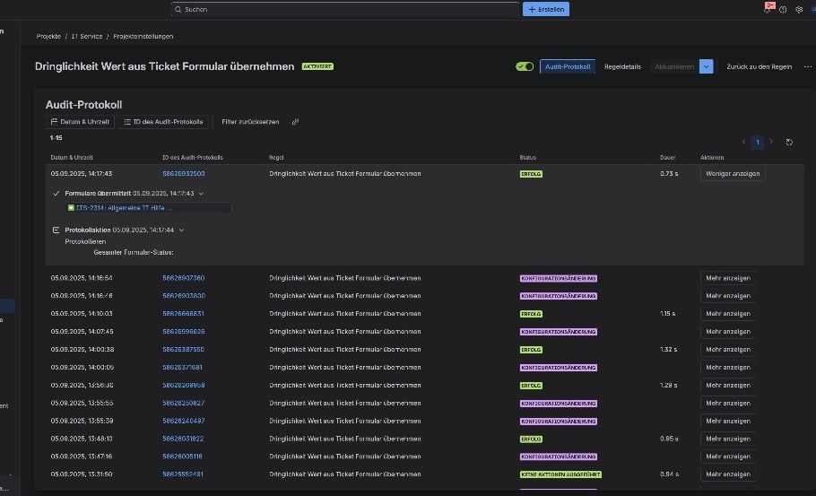This screenshot has height=496, width=816.
Task: Click the Aktualisieren button
Action: [x=674, y=66]
